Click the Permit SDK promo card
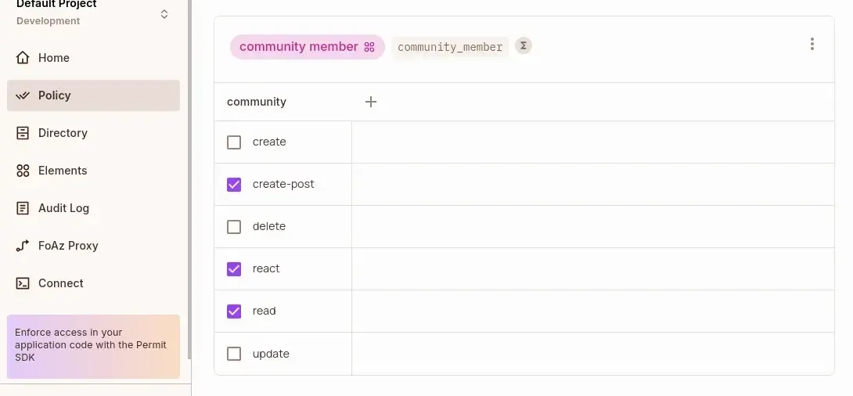The image size is (853, 396). point(93,345)
